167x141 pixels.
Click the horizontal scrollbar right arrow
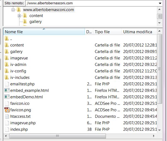tap(154, 136)
